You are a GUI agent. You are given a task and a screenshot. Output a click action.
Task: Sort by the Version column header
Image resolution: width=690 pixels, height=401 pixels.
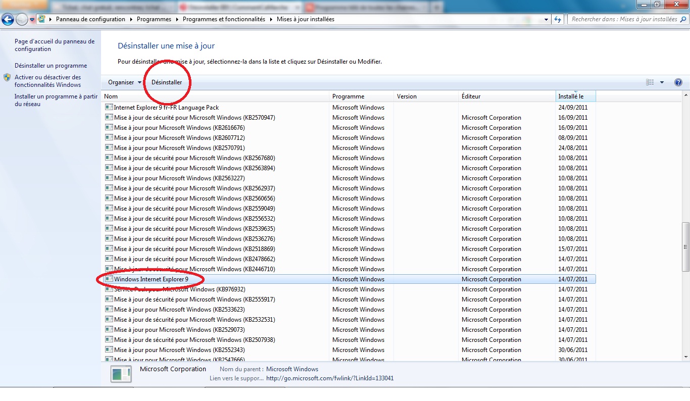(426, 96)
